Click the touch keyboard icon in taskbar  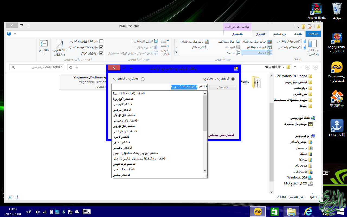pos(87,212)
